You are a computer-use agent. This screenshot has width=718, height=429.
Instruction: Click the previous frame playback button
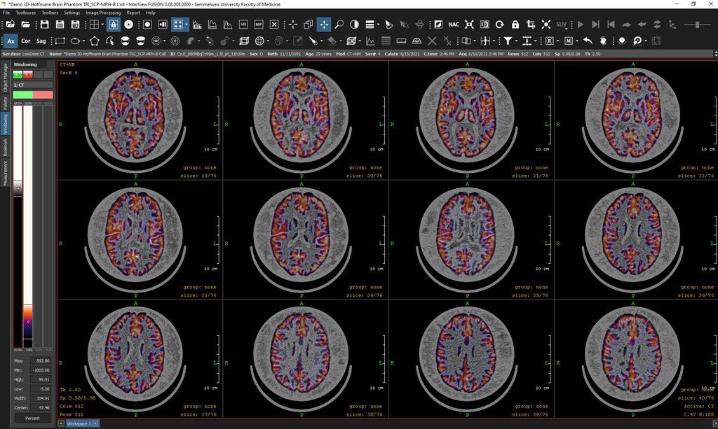pos(611,24)
